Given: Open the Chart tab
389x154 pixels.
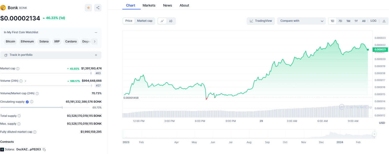Looking at the screenshot, I should coord(130,5).
